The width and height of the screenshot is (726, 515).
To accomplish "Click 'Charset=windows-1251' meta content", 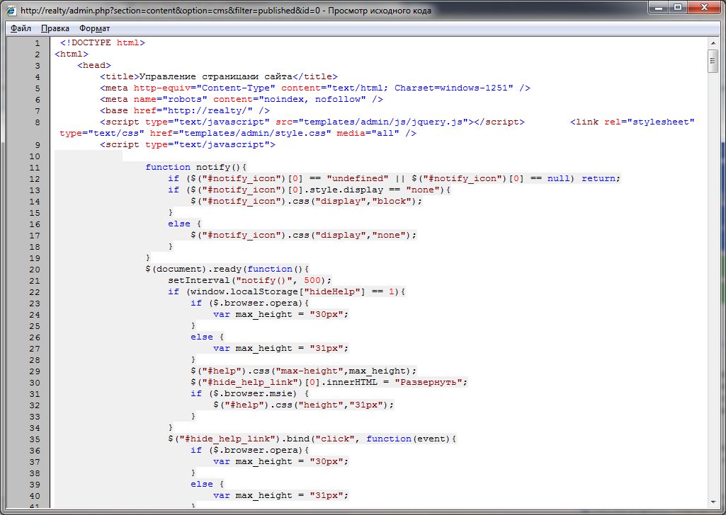I will 451,88.
